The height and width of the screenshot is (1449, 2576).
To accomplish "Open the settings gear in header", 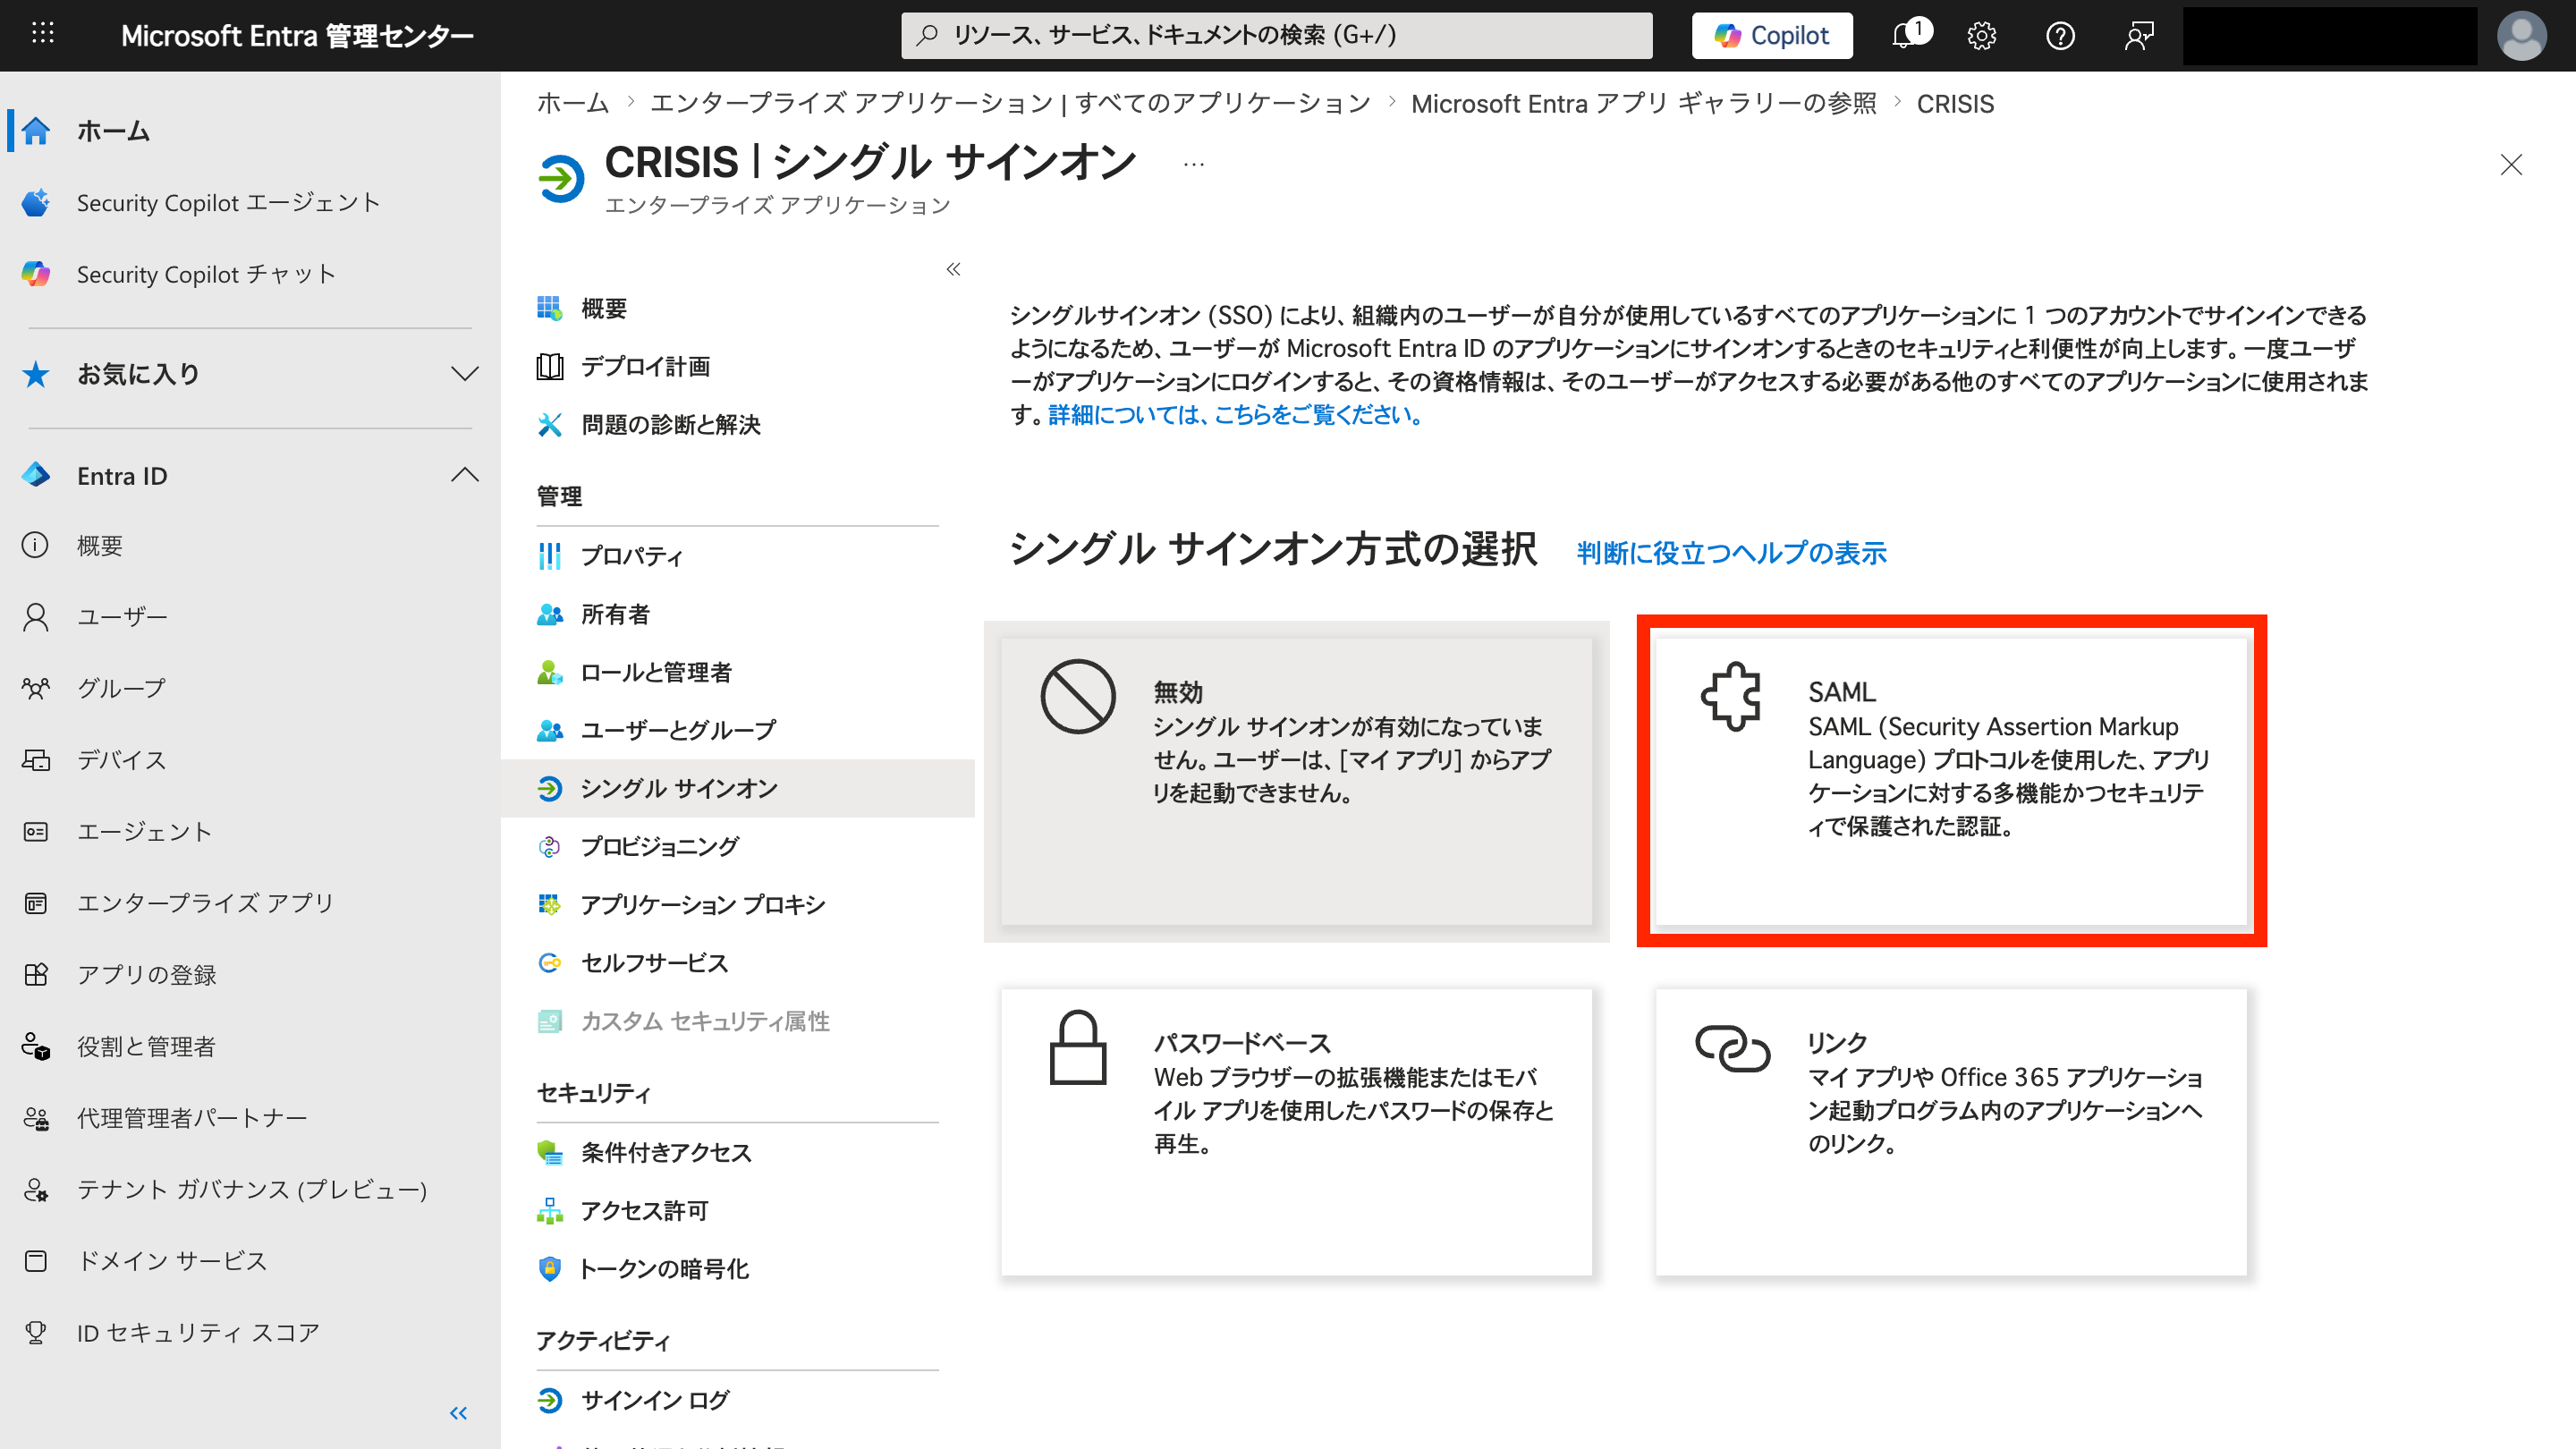I will pos(1981,36).
